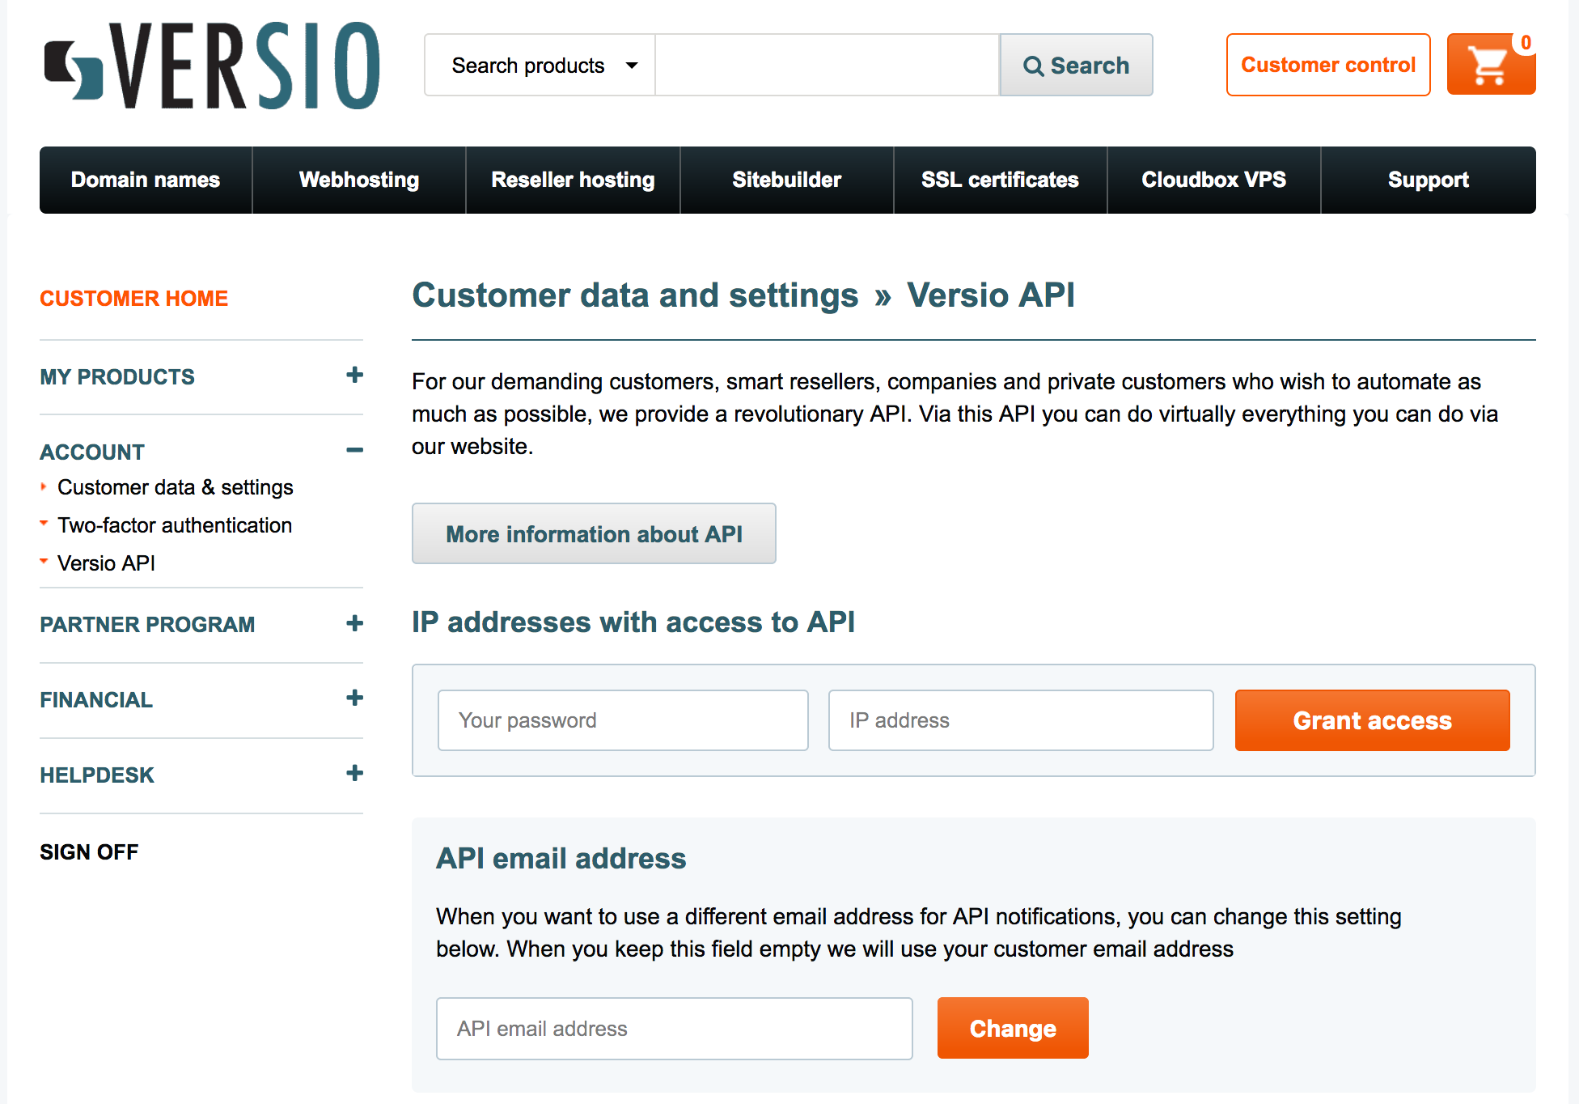Click More information about API
The image size is (1579, 1104).
coord(594,533)
